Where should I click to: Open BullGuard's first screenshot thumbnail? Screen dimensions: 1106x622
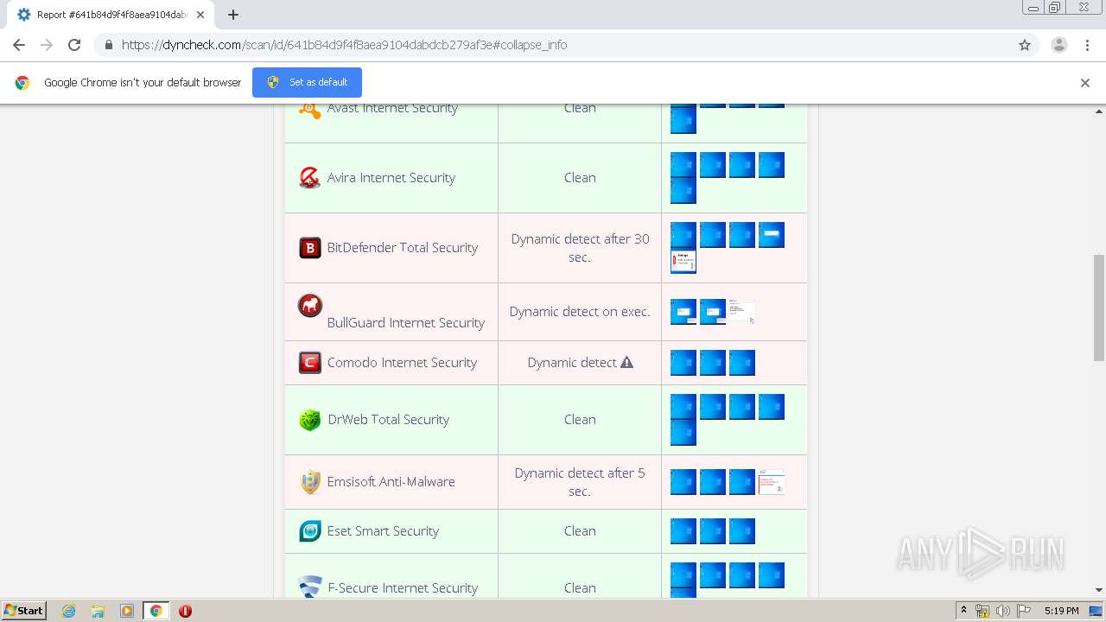coord(683,312)
